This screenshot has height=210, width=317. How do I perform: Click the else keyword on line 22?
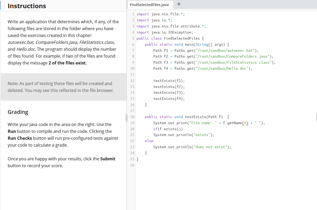coord(149,141)
